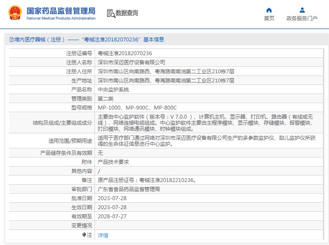Click the 政务服务门户 text link
Viewport: 329px width, 245px height.
(302, 19)
